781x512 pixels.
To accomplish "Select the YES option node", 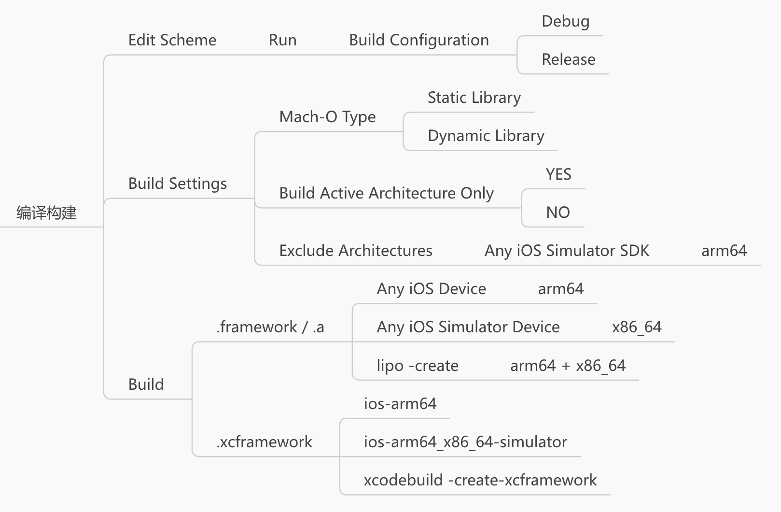I will tap(558, 174).
